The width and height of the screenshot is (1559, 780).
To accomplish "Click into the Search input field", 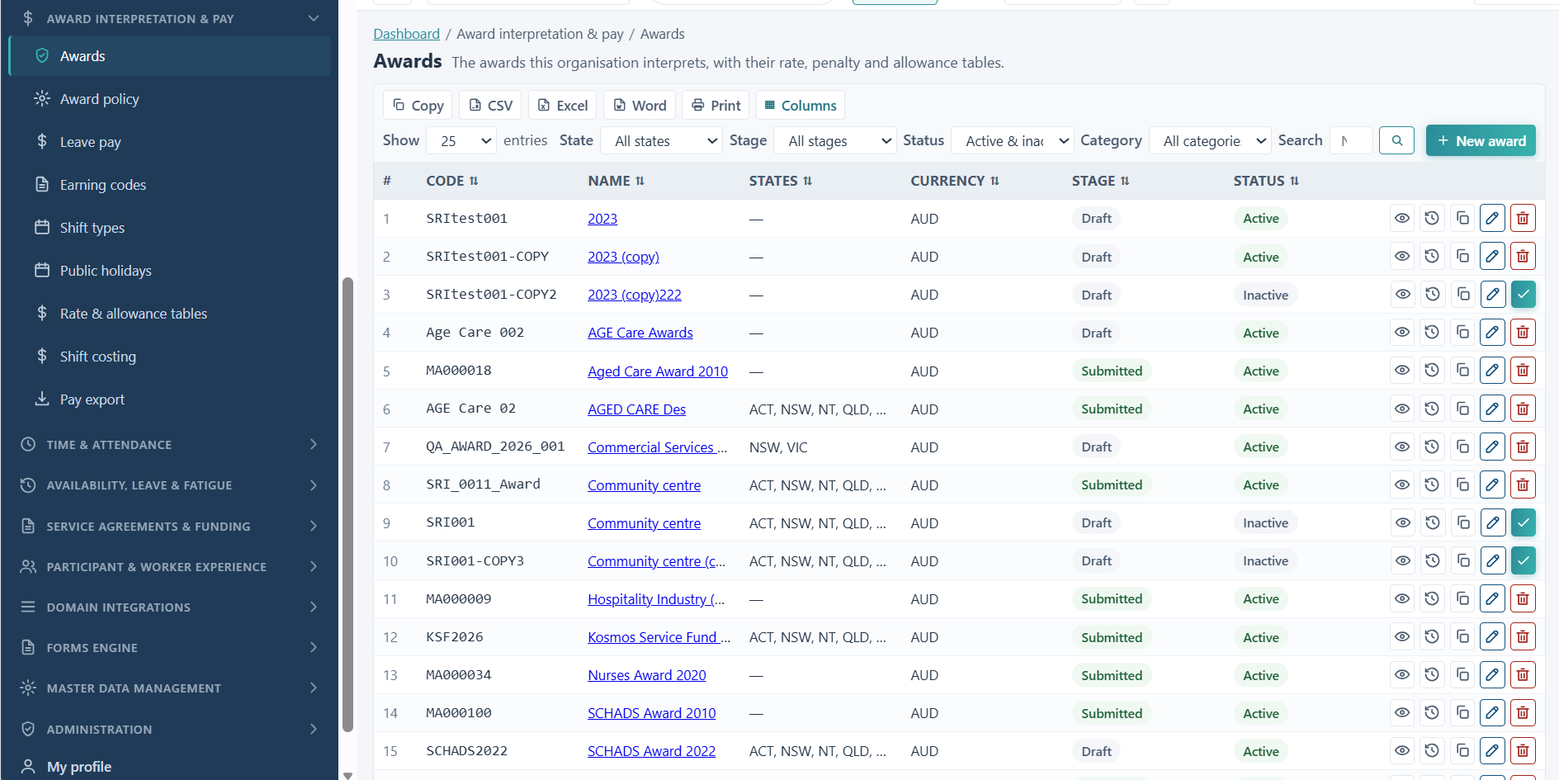I will click(1351, 140).
